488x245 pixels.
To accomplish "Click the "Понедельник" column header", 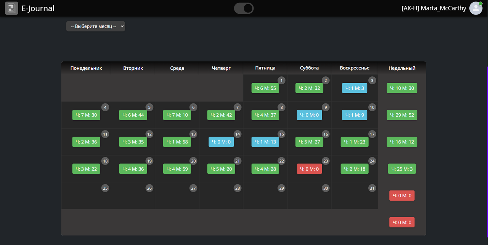I will pos(86,68).
